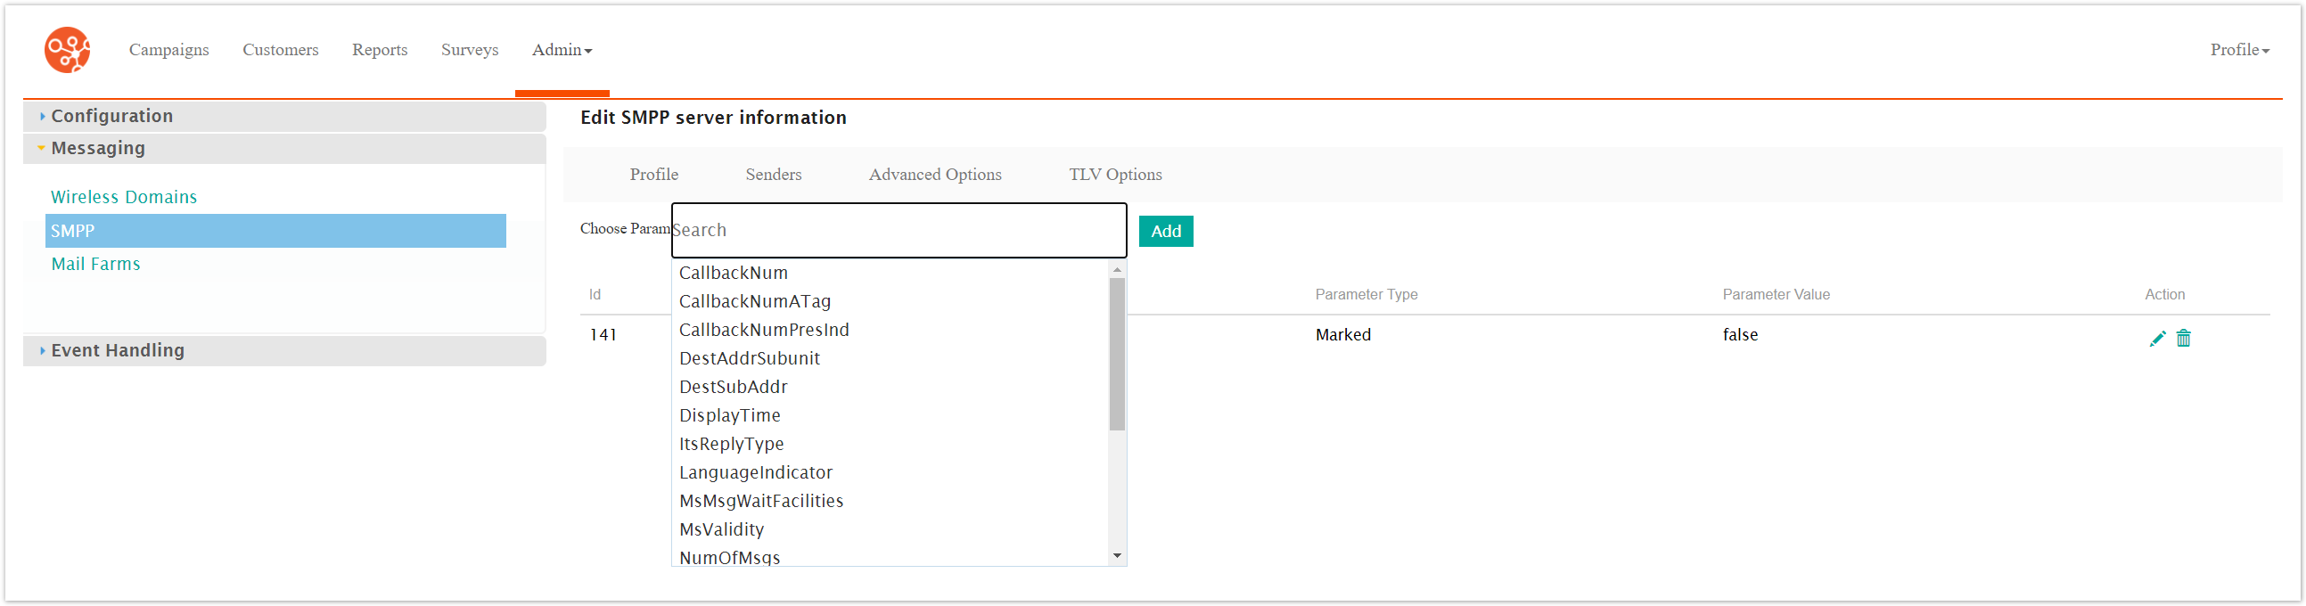Viewport: 2306px width, 606px height.
Task: Click the pencil edit icon for row 141
Action: coord(2156,339)
